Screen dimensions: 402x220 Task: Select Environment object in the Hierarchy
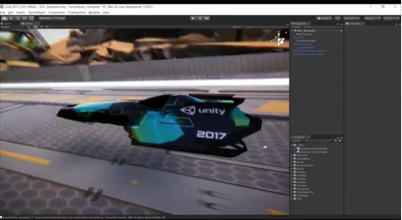tap(304, 44)
